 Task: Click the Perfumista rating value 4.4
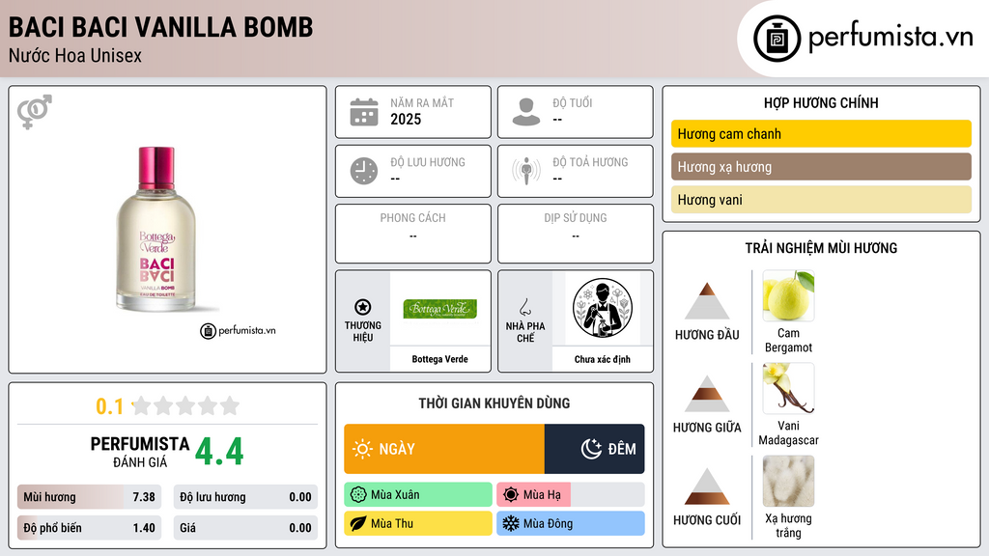coord(219,452)
